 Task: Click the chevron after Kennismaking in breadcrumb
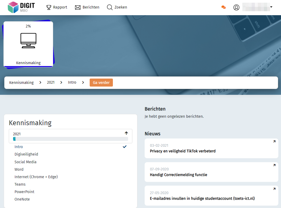pos(40,83)
